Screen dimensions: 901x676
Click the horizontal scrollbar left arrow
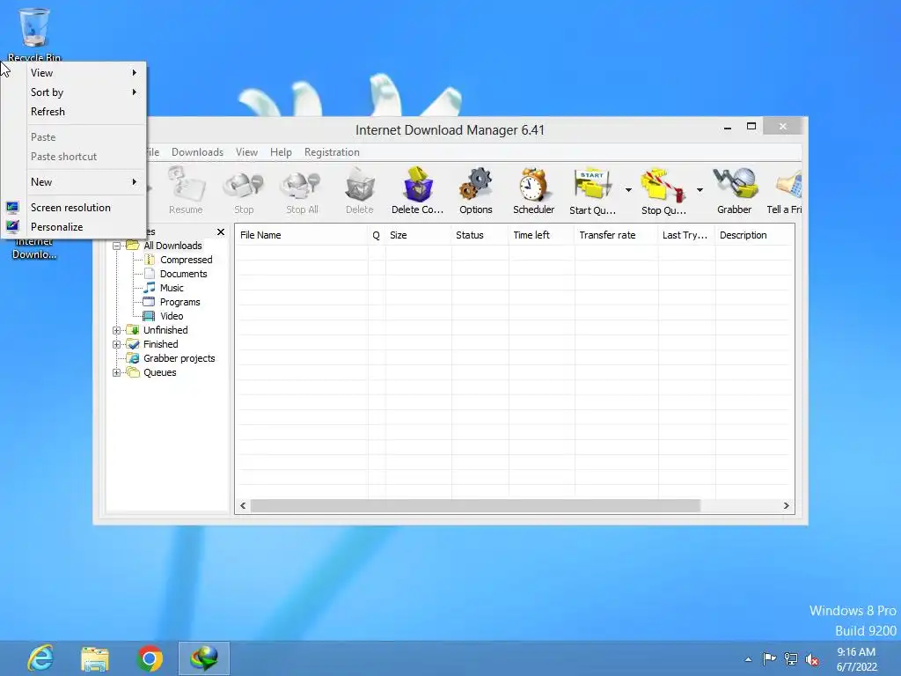coord(243,505)
